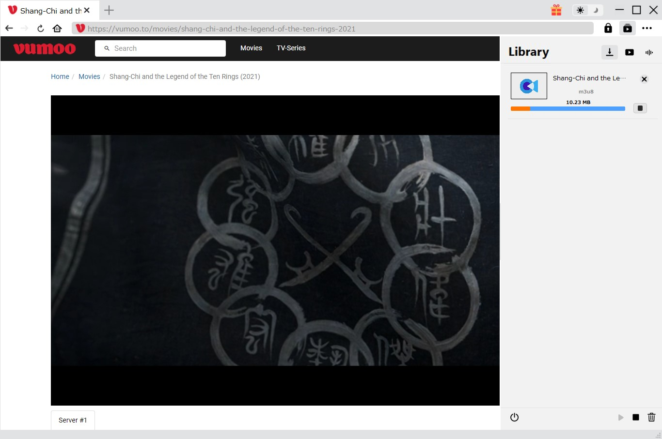Click the gift box icon

(556, 10)
